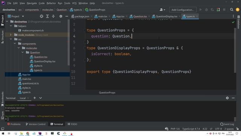Close the Local terminal tab
Image resolution: width=241 pixels, height=136 pixels.
tap(28, 98)
